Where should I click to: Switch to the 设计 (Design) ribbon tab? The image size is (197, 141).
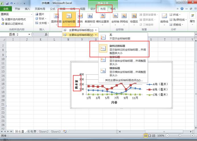93,9
